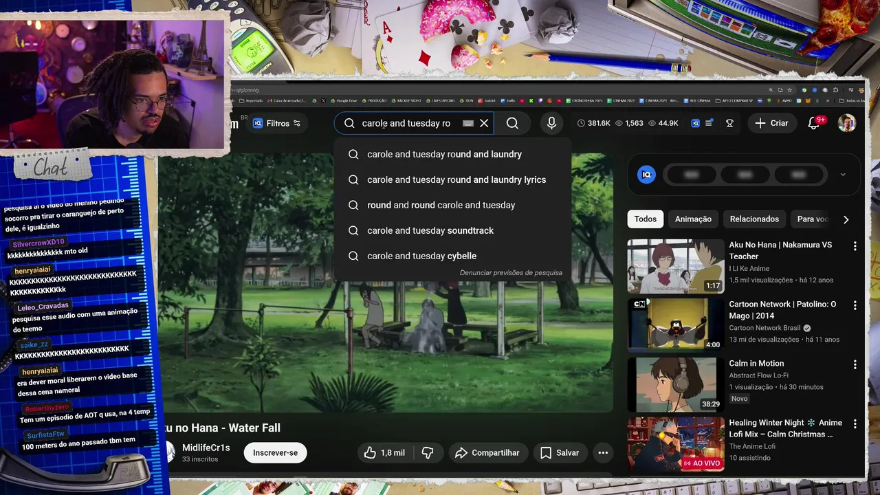This screenshot has height=495, width=880.
Task: Click username SilvercrowXD10 in stream chat
Action: click(38, 243)
